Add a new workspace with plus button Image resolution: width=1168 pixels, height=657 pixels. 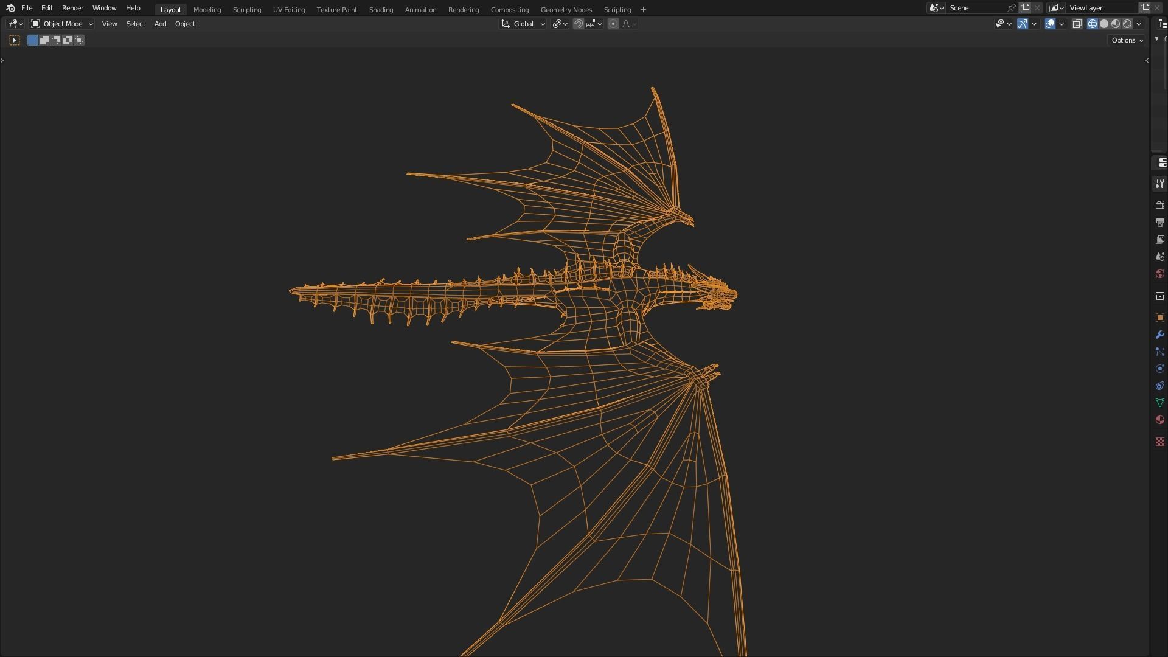point(643,10)
